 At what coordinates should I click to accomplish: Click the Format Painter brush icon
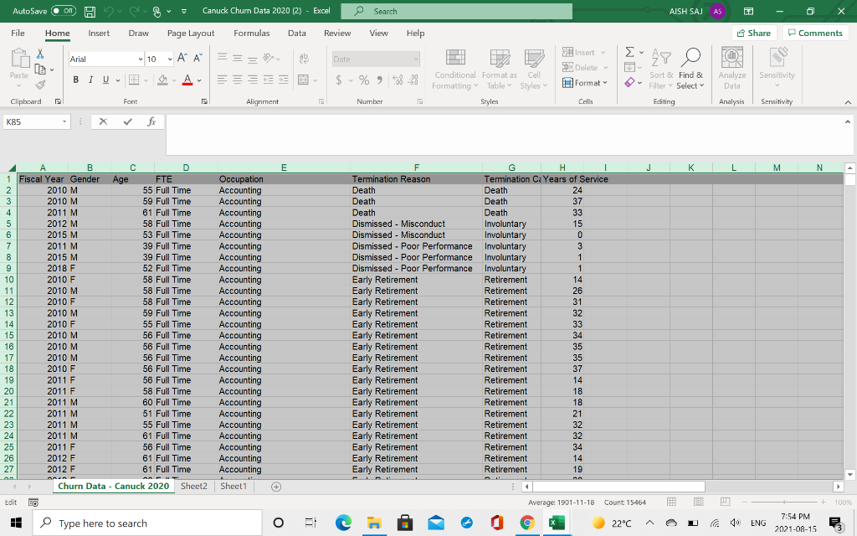[39, 83]
